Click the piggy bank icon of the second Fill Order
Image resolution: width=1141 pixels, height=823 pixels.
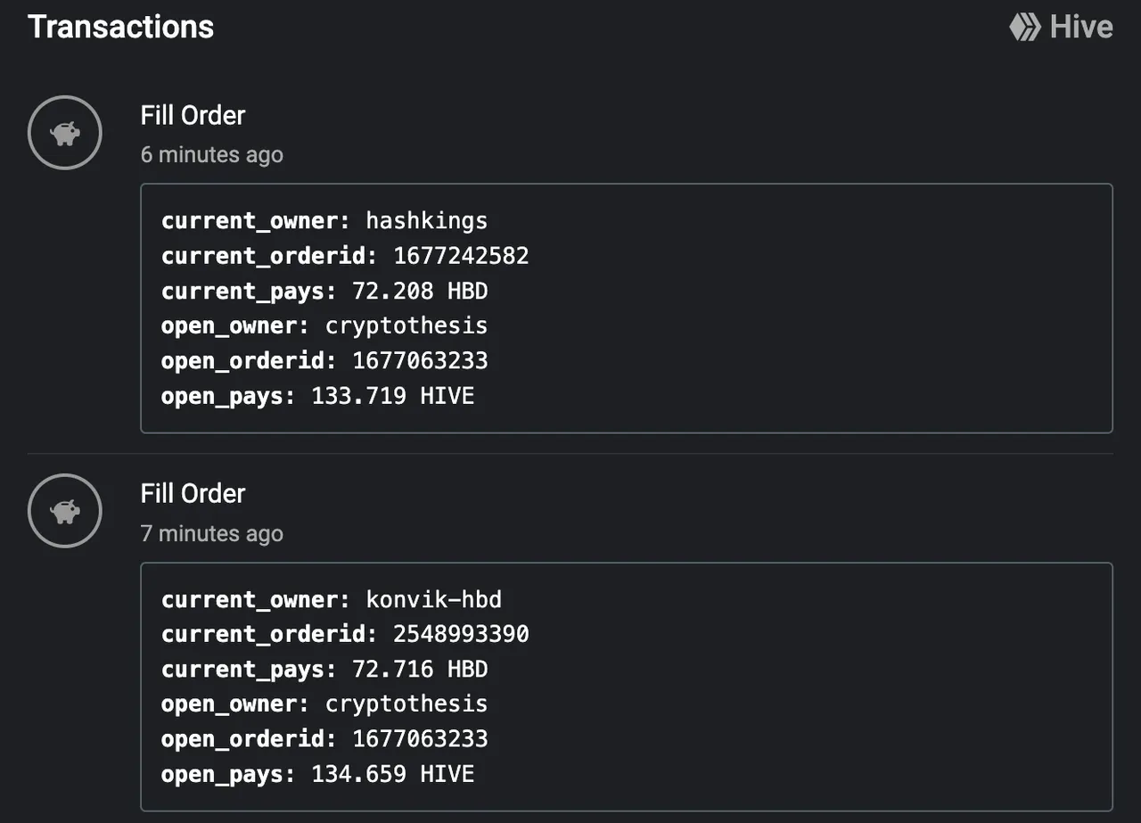click(65, 511)
